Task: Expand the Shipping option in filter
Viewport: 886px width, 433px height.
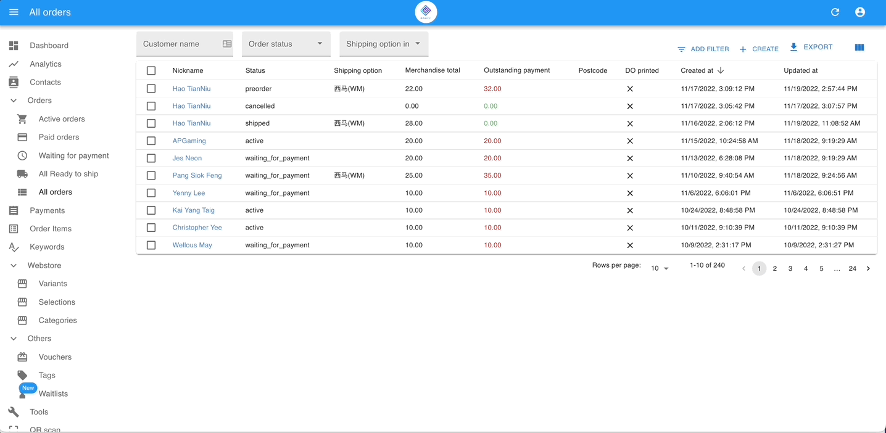Action: [383, 43]
